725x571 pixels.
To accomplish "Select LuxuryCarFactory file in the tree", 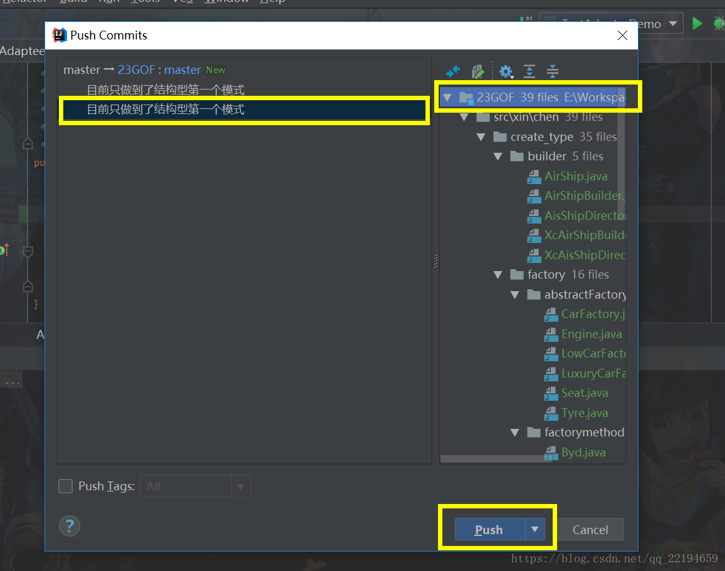I will click(x=593, y=373).
